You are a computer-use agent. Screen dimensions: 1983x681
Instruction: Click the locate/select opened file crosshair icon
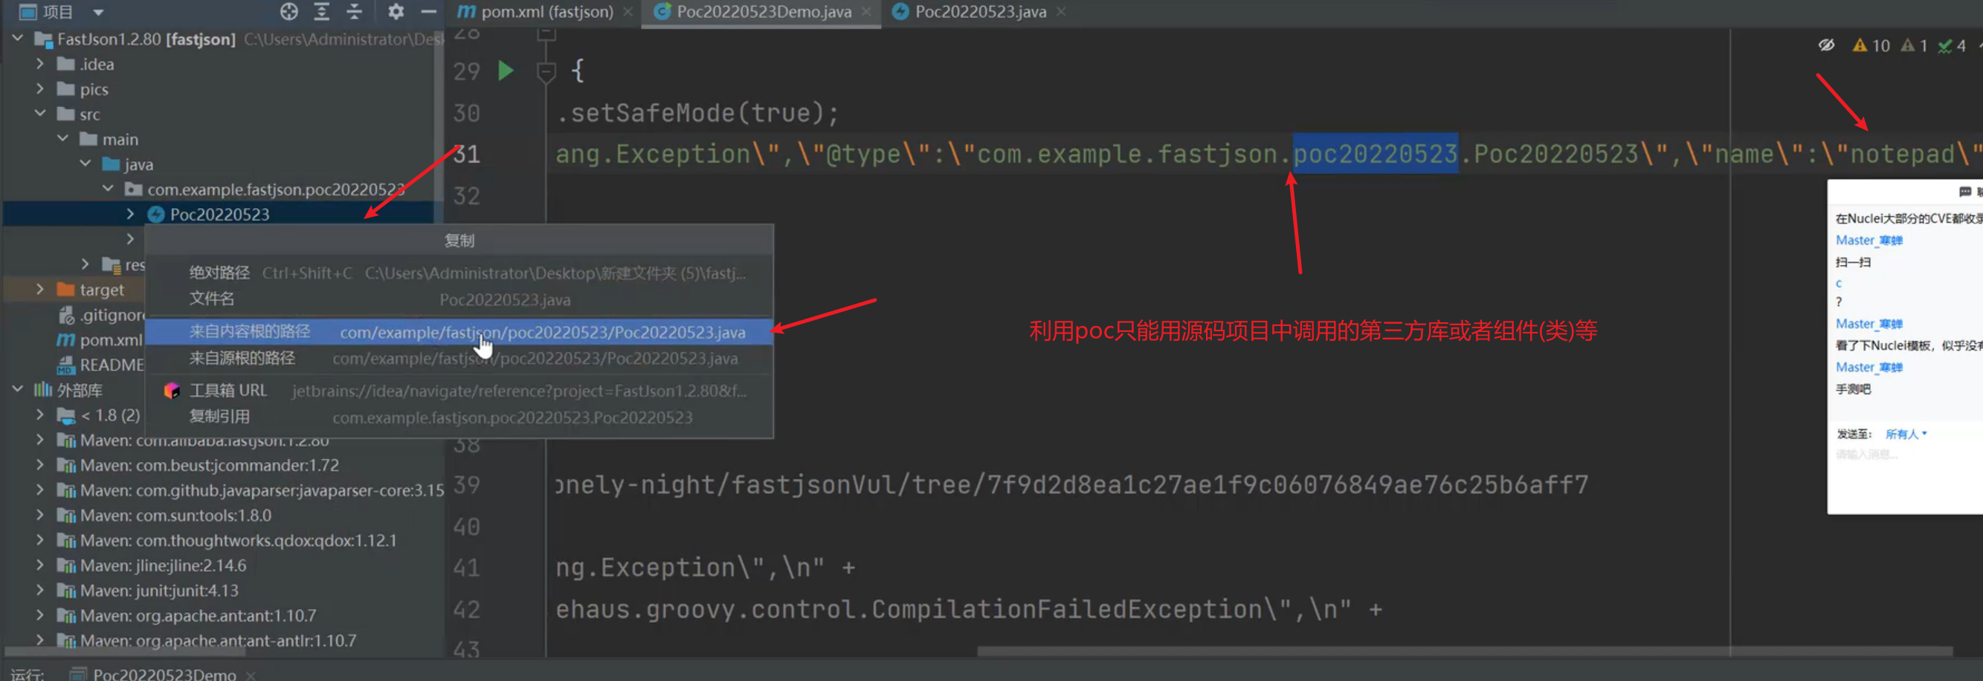[x=288, y=12]
